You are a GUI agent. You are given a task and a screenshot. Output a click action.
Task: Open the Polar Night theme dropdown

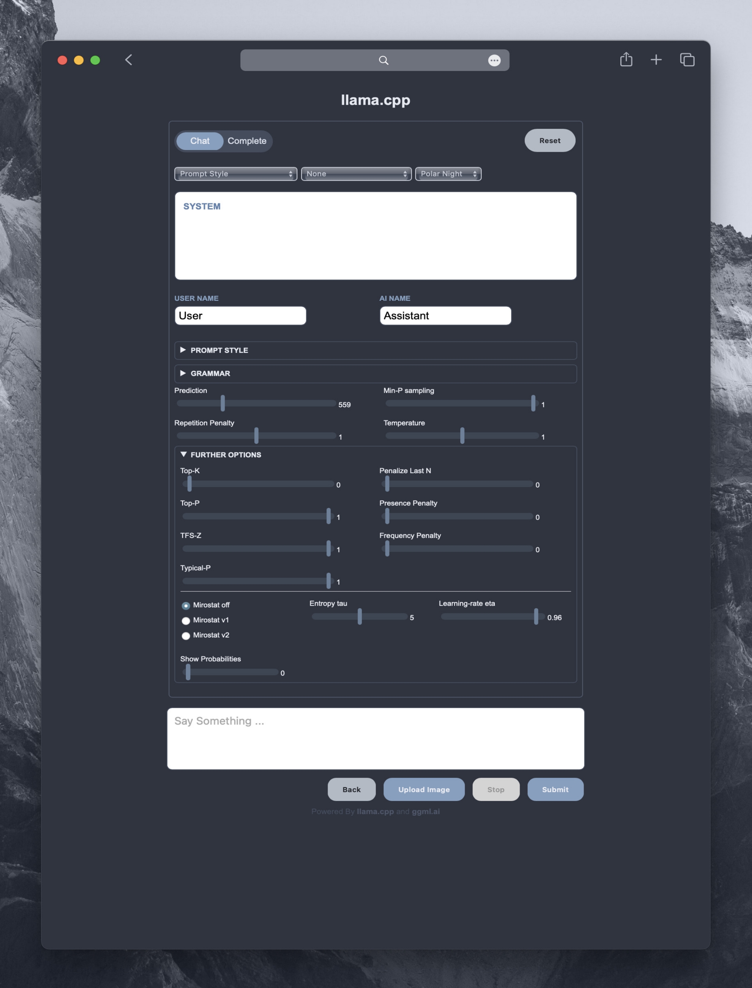pyautogui.click(x=447, y=173)
